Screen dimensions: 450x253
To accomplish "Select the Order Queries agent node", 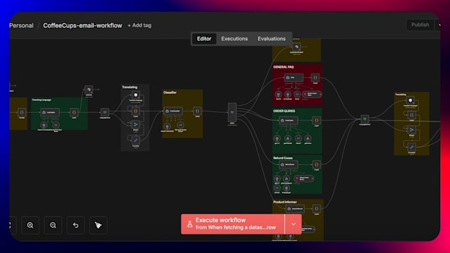I will tap(288, 120).
